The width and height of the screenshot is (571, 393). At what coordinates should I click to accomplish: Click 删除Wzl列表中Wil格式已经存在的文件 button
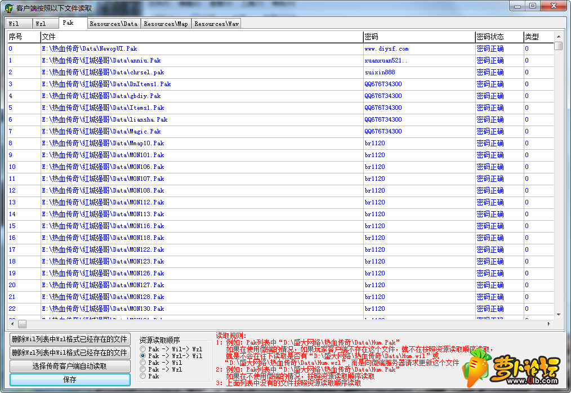tap(70, 352)
